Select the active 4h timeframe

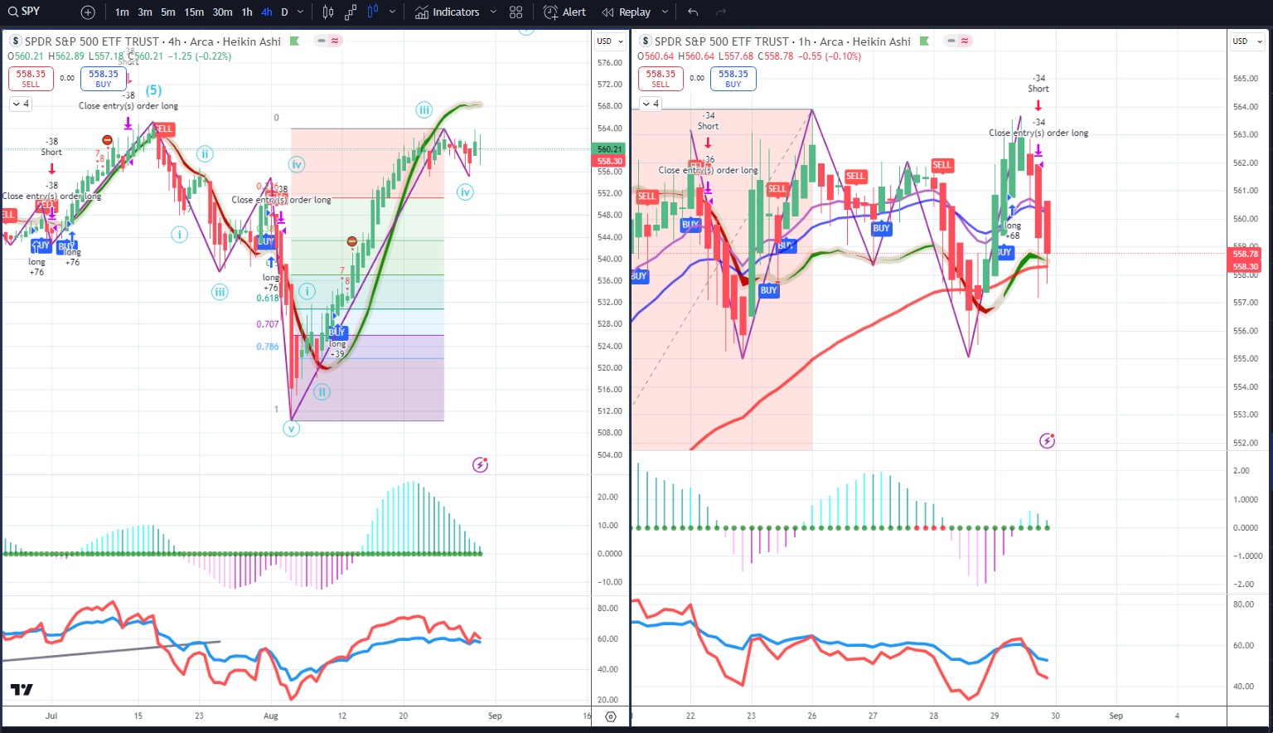click(266, 12)
